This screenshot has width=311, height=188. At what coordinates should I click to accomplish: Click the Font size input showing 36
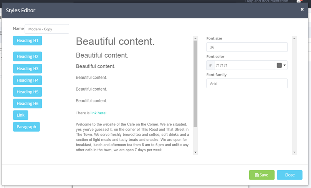247,47
